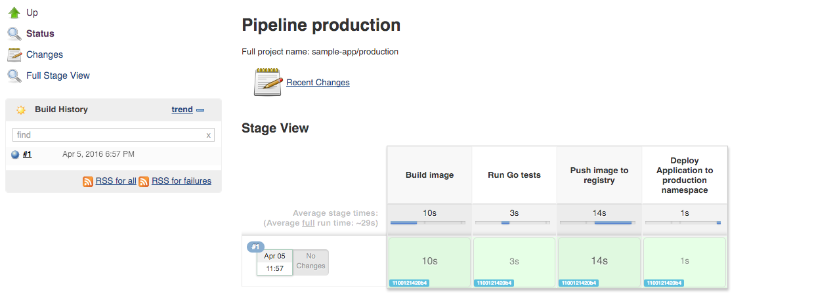The height and width of the screenshot is (307, 835).
Task: Open build #1 in Build History
Action: pos(28,154)
